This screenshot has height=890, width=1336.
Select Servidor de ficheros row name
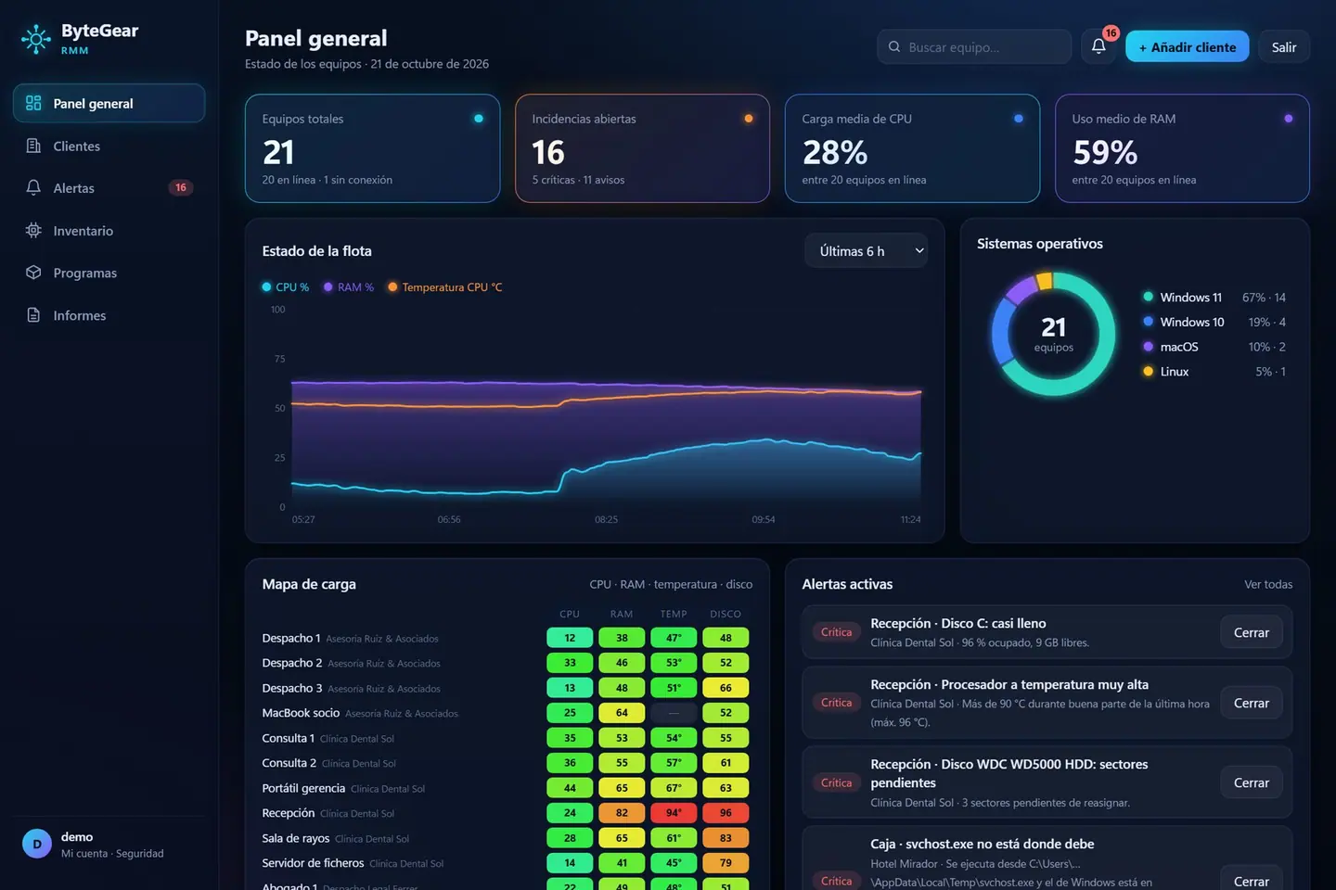click(x=313, y=863)
